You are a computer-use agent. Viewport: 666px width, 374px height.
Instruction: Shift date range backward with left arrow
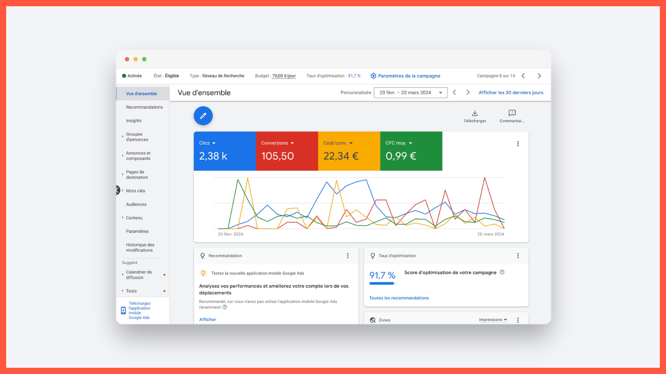tap(455, 92)
